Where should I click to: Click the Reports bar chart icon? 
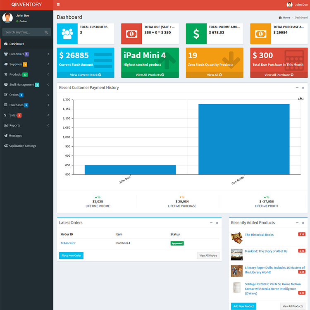pos(6,125)
